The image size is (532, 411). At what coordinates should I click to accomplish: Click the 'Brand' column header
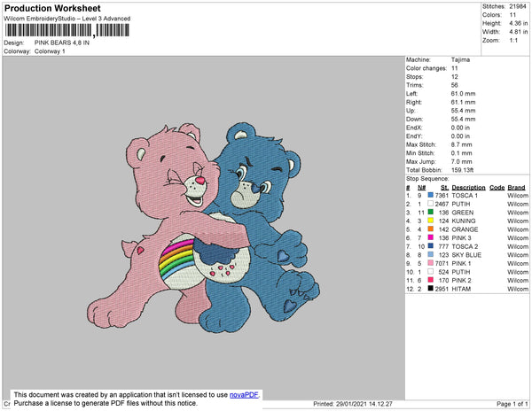coord(516,188)
